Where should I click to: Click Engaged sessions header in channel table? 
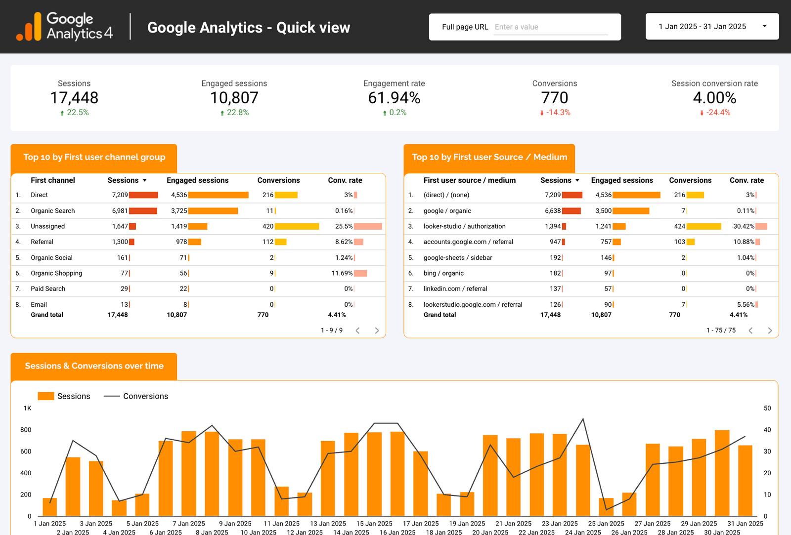[198, 180]
